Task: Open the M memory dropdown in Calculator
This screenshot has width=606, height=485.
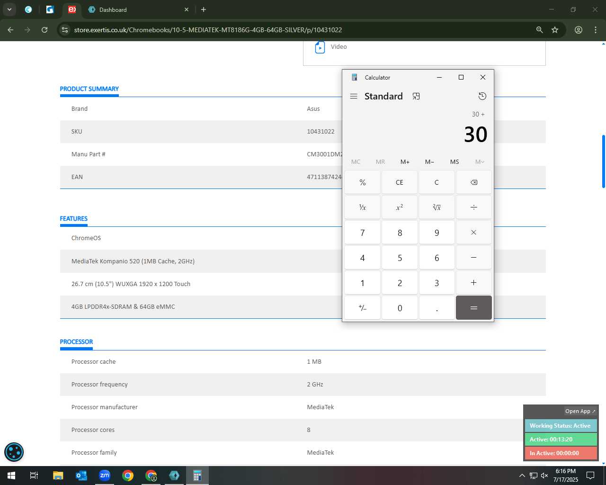Action: (x=480, y=162)
